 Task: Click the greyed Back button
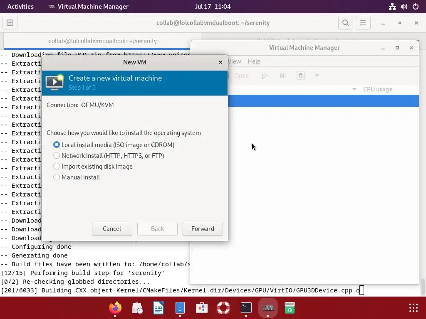[157, 229]
